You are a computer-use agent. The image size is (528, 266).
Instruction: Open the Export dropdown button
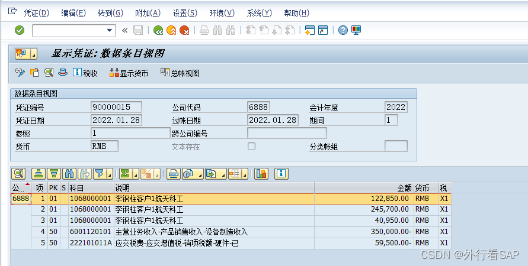coord(216,174)
